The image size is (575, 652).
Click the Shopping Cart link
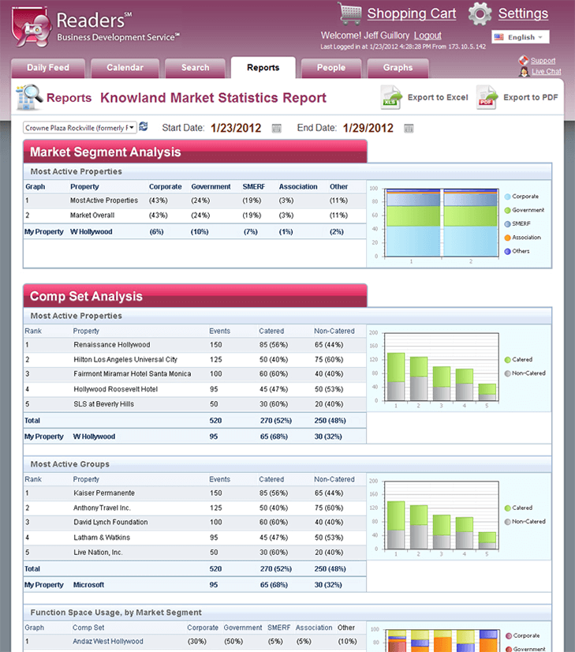pos(411,13)
